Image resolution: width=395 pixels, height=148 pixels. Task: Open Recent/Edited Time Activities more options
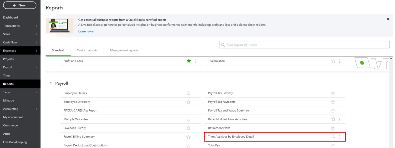point(340,119)
